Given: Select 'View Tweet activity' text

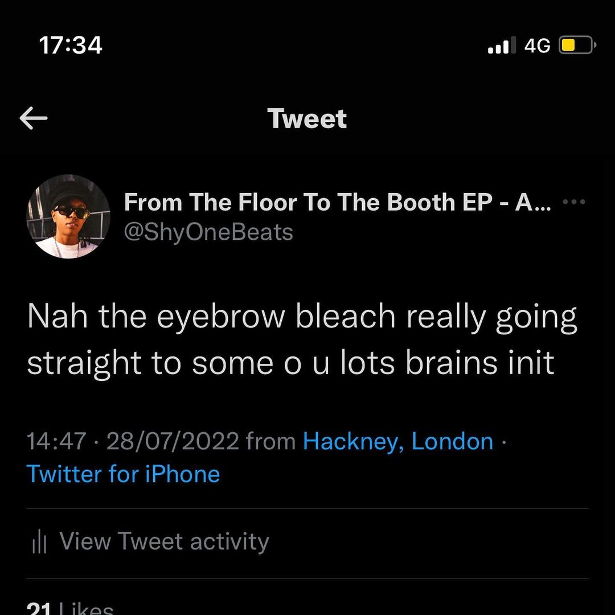Looking at the screenshot, I should pyautogui.click(x=164, y=542).
